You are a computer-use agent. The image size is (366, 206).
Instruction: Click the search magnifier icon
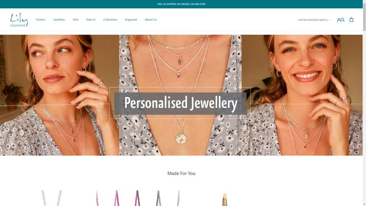pos(343,20)
